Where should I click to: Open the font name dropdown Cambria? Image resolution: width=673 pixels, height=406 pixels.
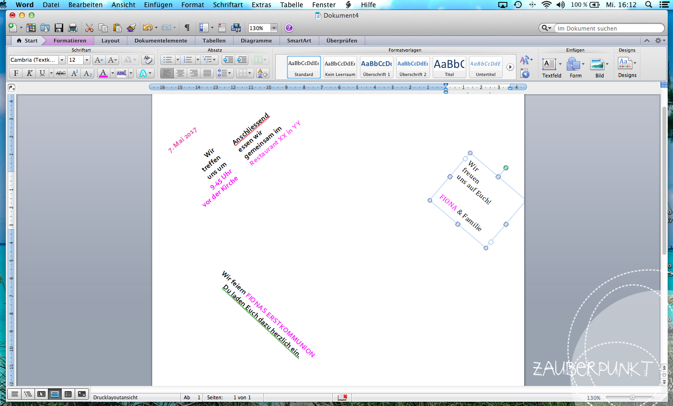pos(62,60)
